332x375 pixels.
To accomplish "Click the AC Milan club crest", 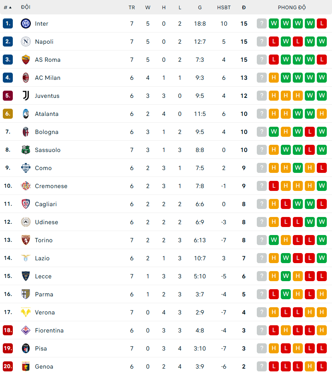I will click(26, 77).
